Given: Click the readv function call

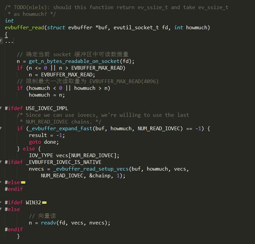Looking at the screenshot, I should pos(48,223).
